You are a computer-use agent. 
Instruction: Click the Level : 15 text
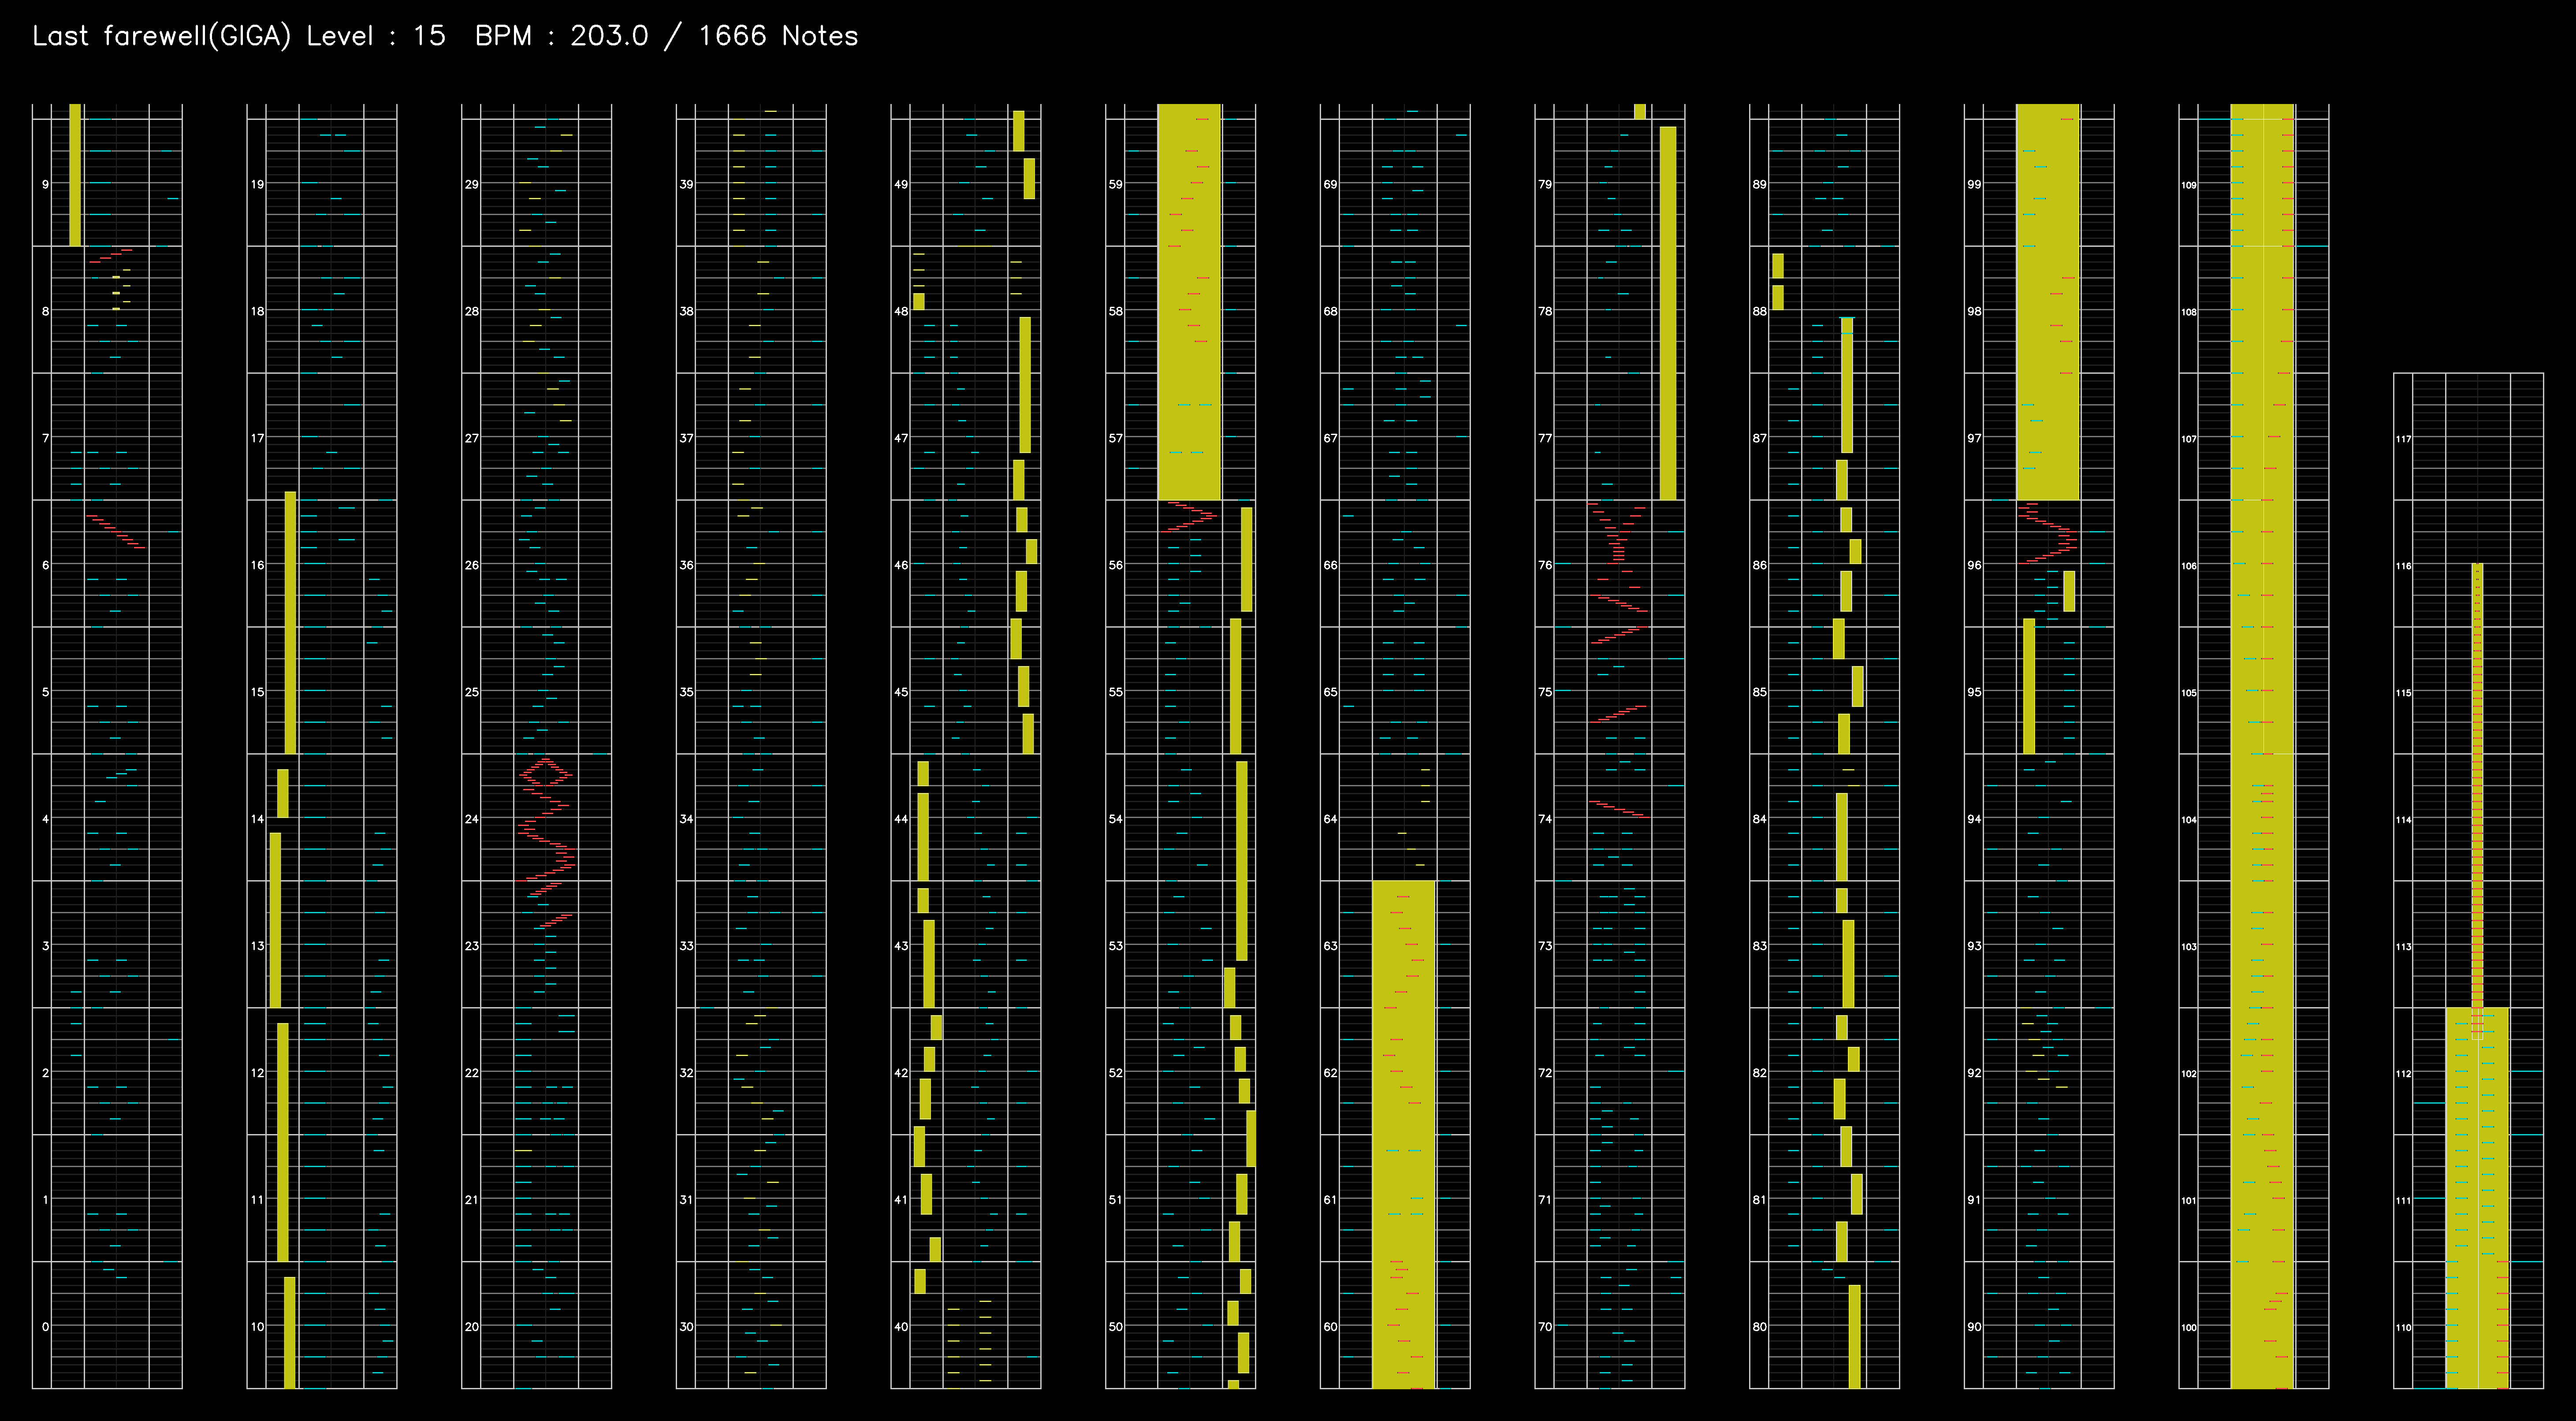(376, 36)
